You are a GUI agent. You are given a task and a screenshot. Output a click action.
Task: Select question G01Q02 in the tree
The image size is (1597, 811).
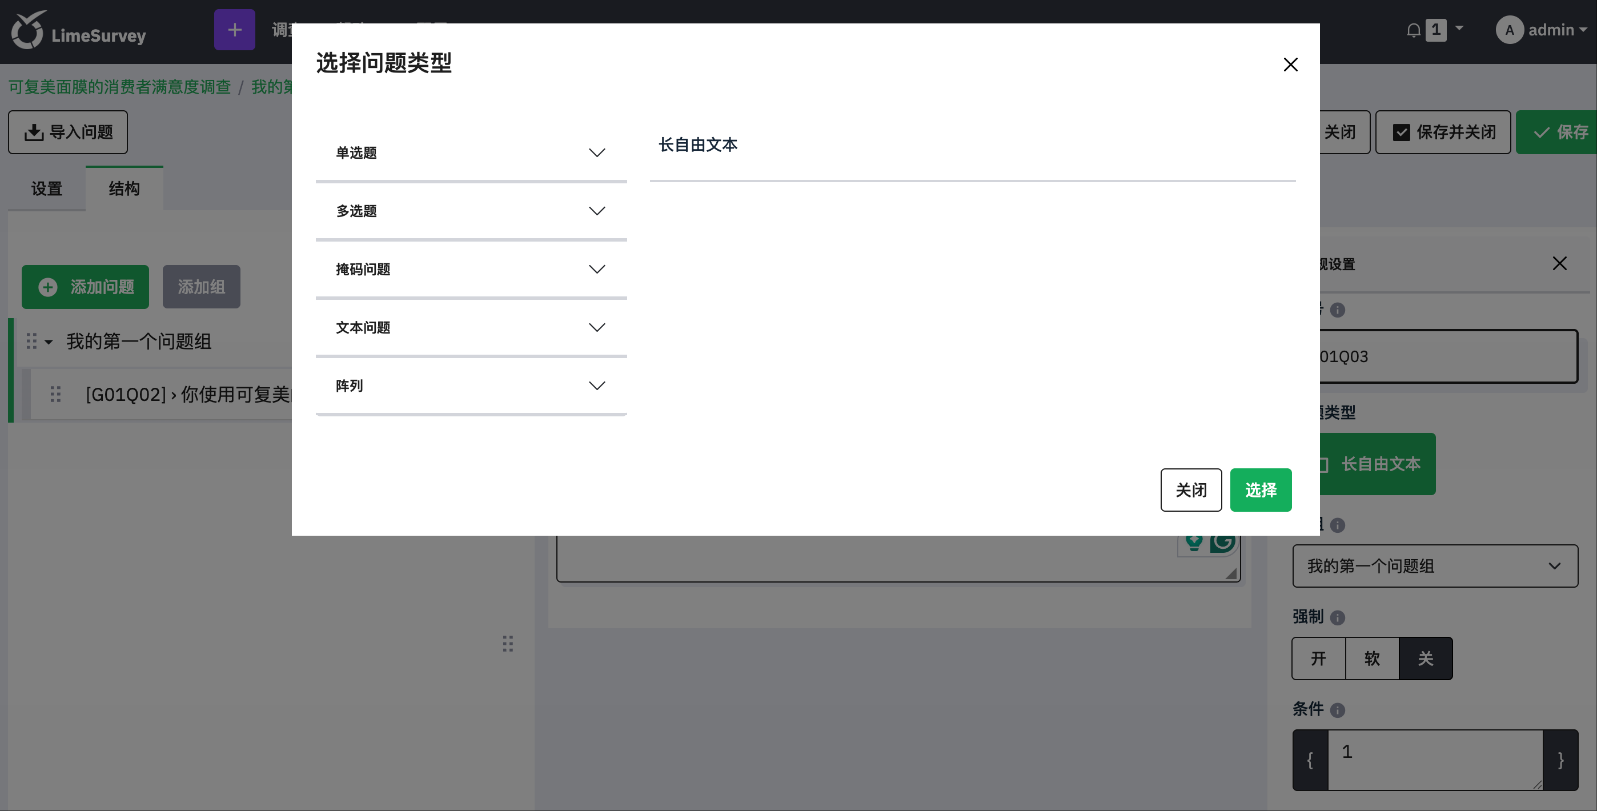click(187, 394)
